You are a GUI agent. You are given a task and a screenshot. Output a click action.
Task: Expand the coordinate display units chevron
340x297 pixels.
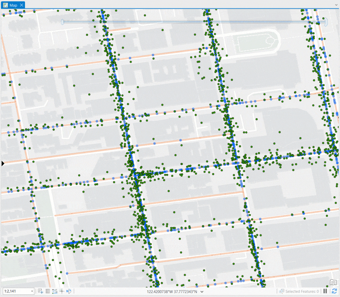(202, 292)
